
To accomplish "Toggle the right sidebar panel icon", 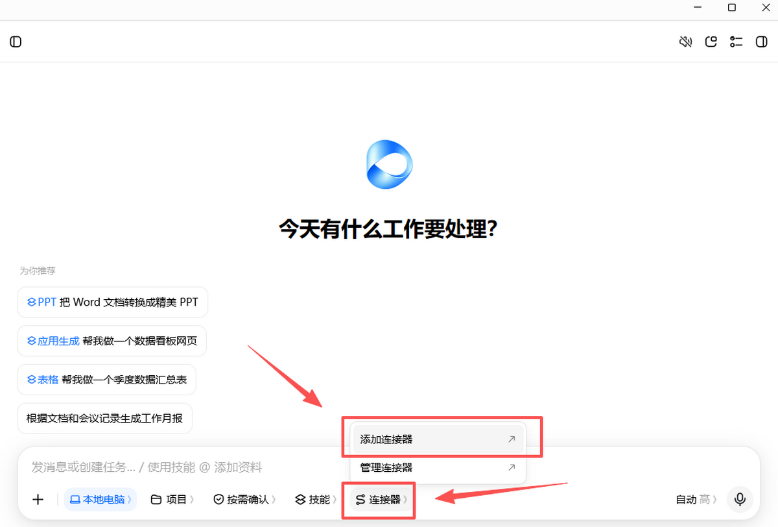I will click(x=761, y=42).
